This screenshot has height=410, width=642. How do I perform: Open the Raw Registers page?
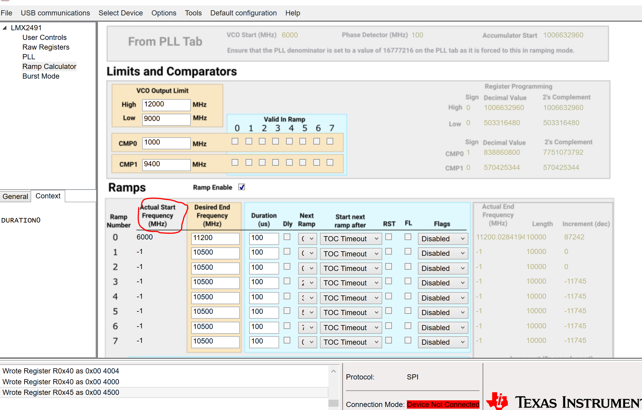(x=46, y=47)
